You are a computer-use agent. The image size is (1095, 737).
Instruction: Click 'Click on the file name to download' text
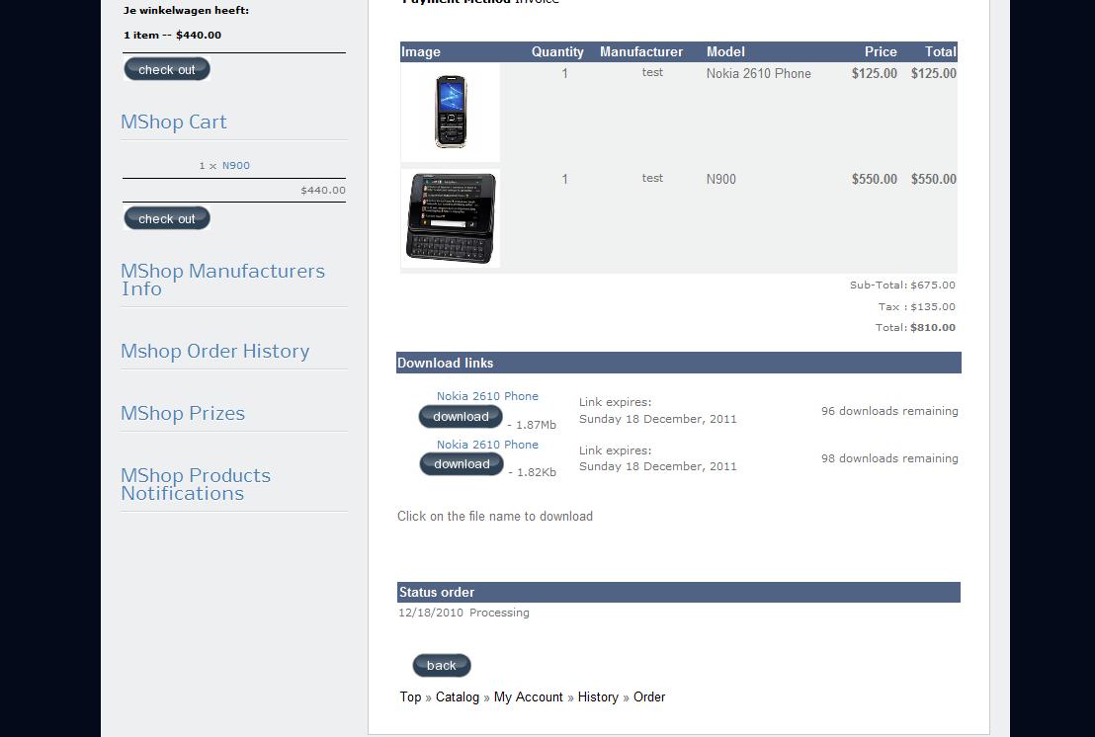coord(495,517)
